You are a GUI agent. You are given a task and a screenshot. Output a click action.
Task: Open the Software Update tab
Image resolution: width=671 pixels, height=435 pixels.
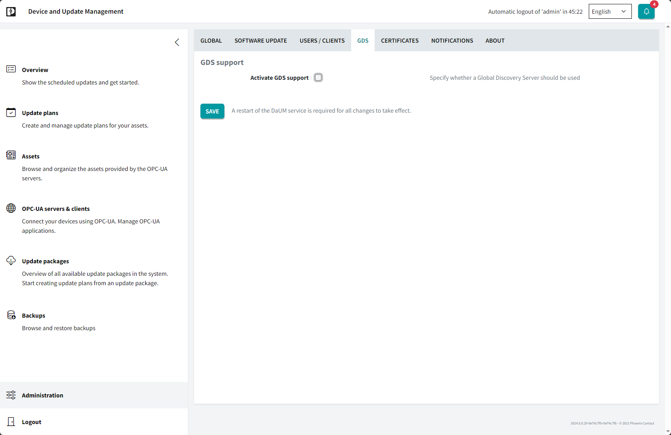click(x=260, y=41)
